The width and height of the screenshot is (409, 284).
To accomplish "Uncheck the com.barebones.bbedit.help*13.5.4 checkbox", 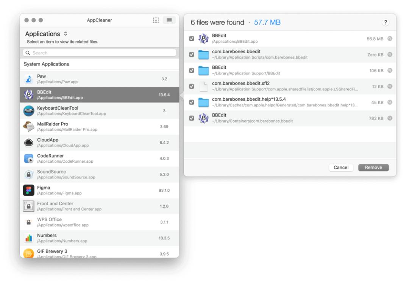I will tap(192, 102).
